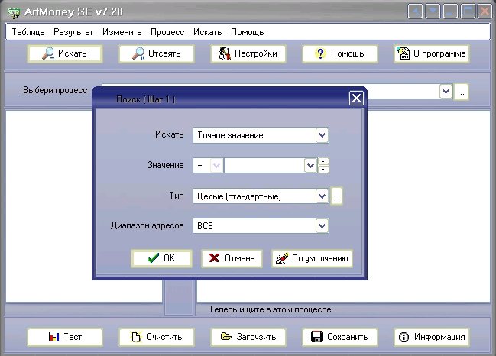Close the Поиск (Шаг 1) dialog
Screen dimensions: 496x356
pyautogui.click(x=356, y=99)
